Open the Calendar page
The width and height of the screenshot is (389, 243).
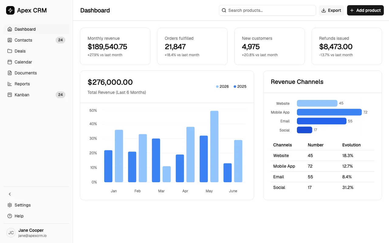click(x=36, y=62)
